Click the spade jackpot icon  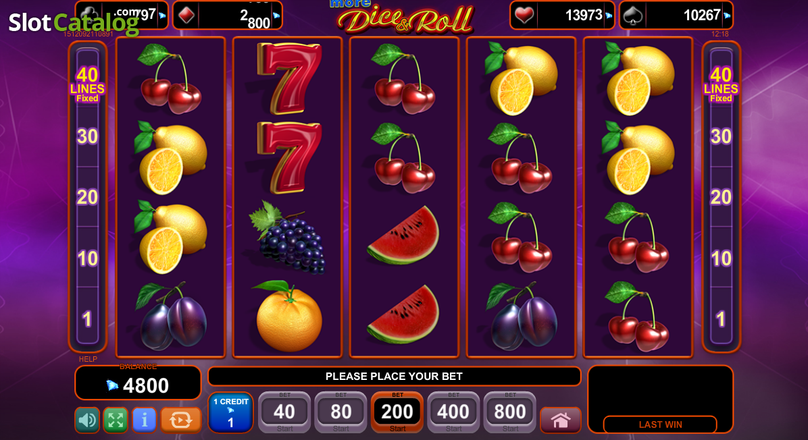pos(632,16)
